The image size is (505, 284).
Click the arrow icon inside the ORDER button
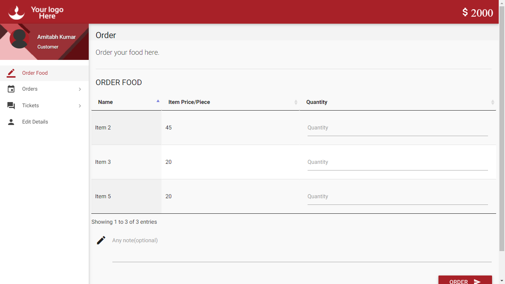[477, 281]
